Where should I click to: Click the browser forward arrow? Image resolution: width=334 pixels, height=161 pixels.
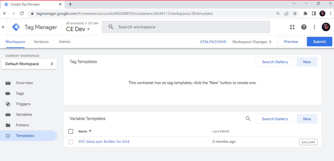[13, 13]
